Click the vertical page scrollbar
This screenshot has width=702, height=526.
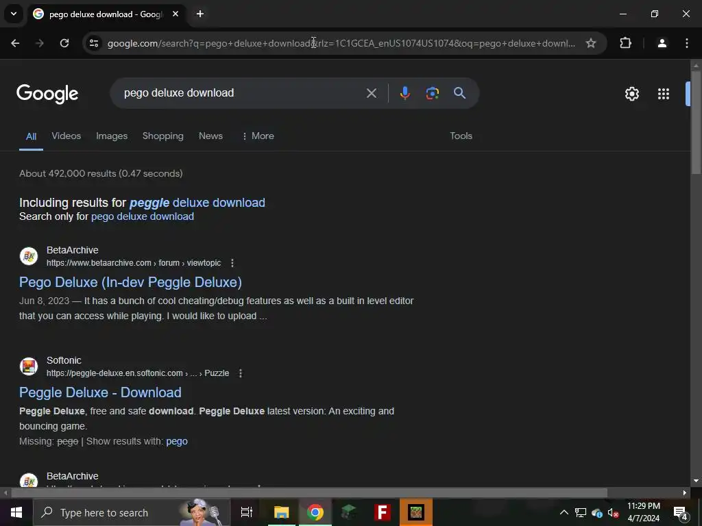point(696,123)
